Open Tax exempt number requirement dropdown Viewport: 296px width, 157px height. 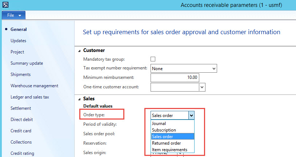[x=213, y=68]
